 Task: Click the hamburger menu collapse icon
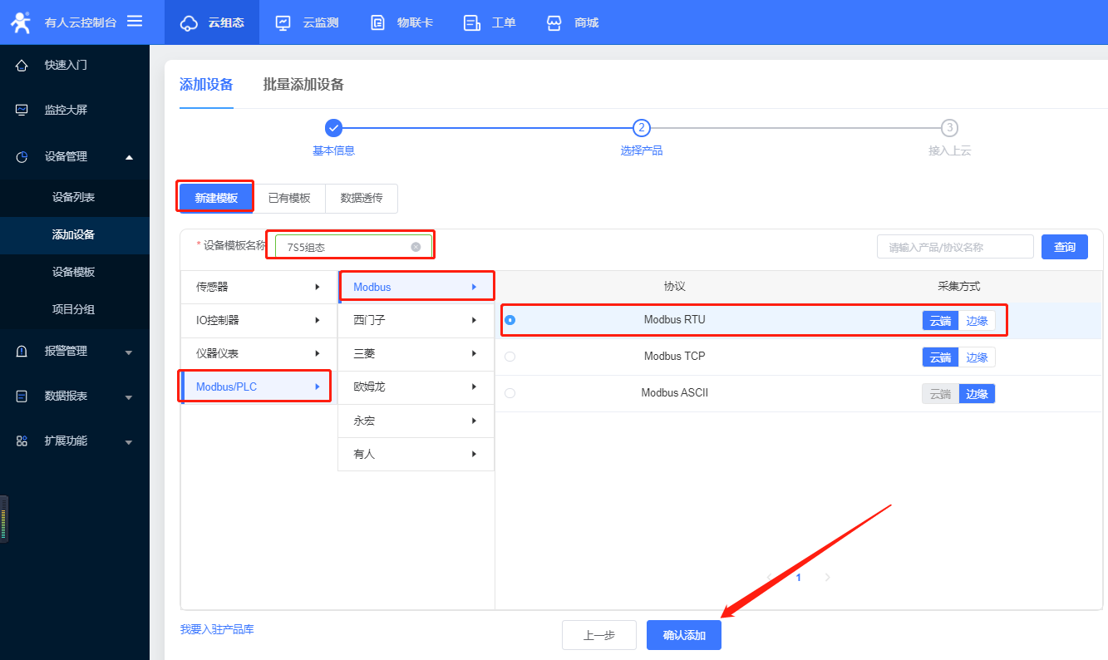coord(135,22)
